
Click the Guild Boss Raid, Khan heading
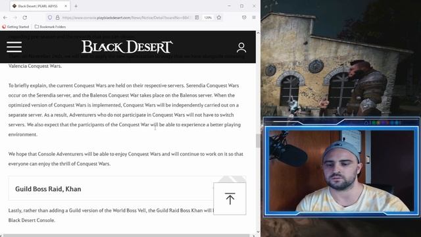pyautogui.click(x=48, y=189)
